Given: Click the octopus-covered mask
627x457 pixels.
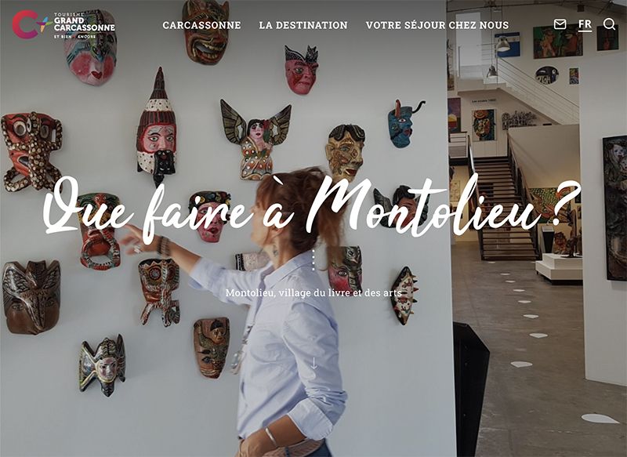Looking at the screenshot, I should 31,151.
